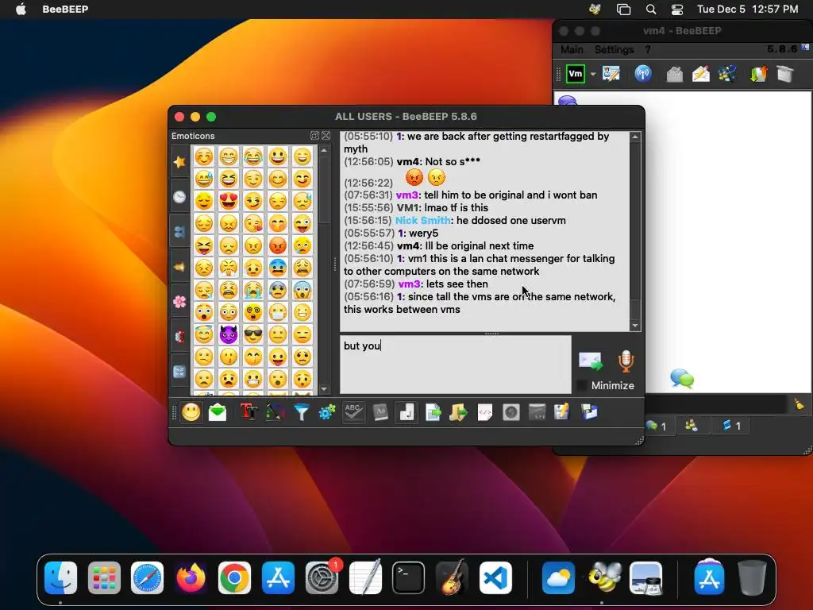Toggle the ABC spell check button

pyautogui.click(x=353, y=412)
